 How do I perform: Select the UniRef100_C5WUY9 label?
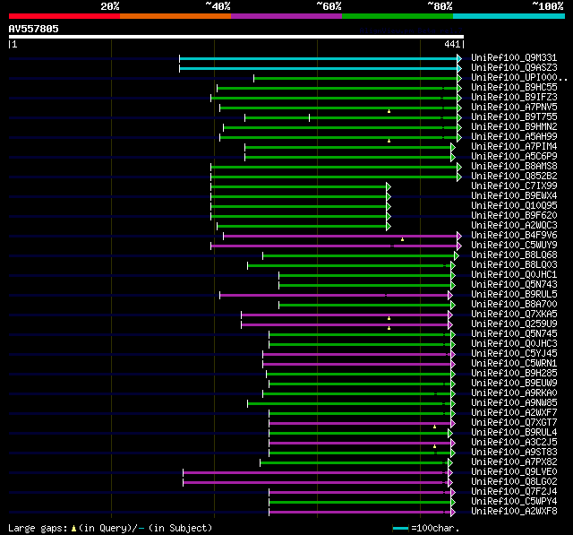coord(514,246)
